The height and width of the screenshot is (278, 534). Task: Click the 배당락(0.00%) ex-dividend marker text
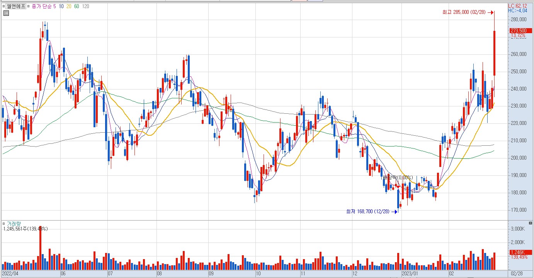point(398,177)
